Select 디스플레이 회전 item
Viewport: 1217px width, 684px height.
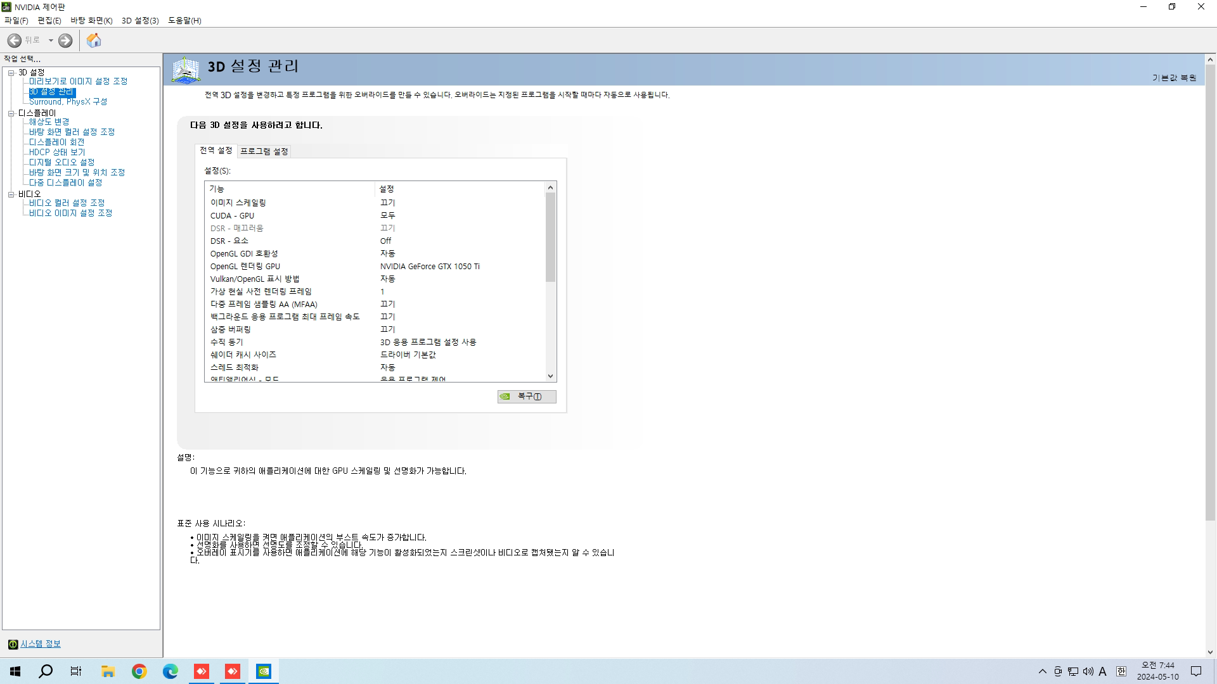tap(56, 142)
